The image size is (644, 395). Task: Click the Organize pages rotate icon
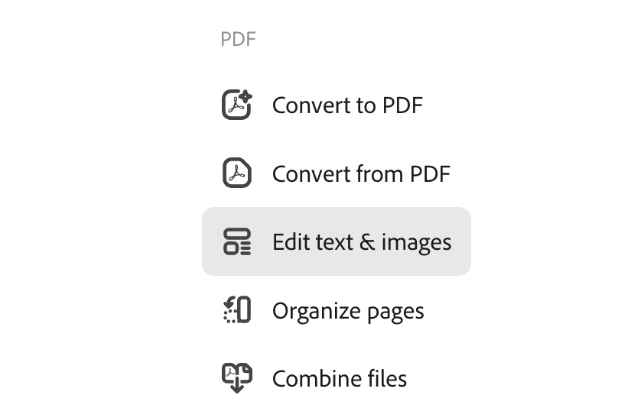click(x=237, y=309)
